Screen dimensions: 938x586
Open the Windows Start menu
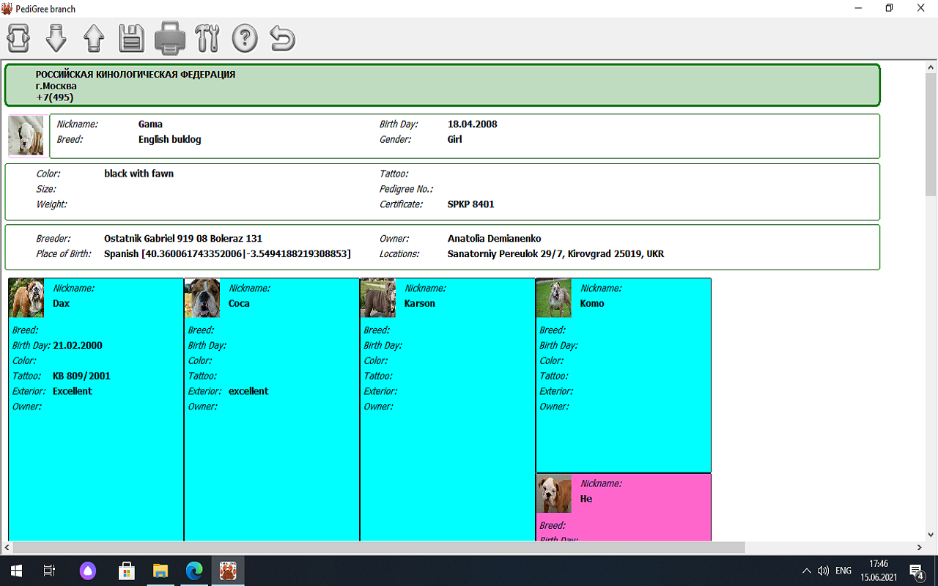tap(15, 571)
